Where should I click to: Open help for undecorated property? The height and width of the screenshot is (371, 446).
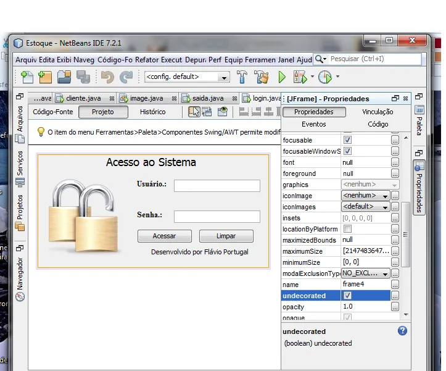click(402, 331)
